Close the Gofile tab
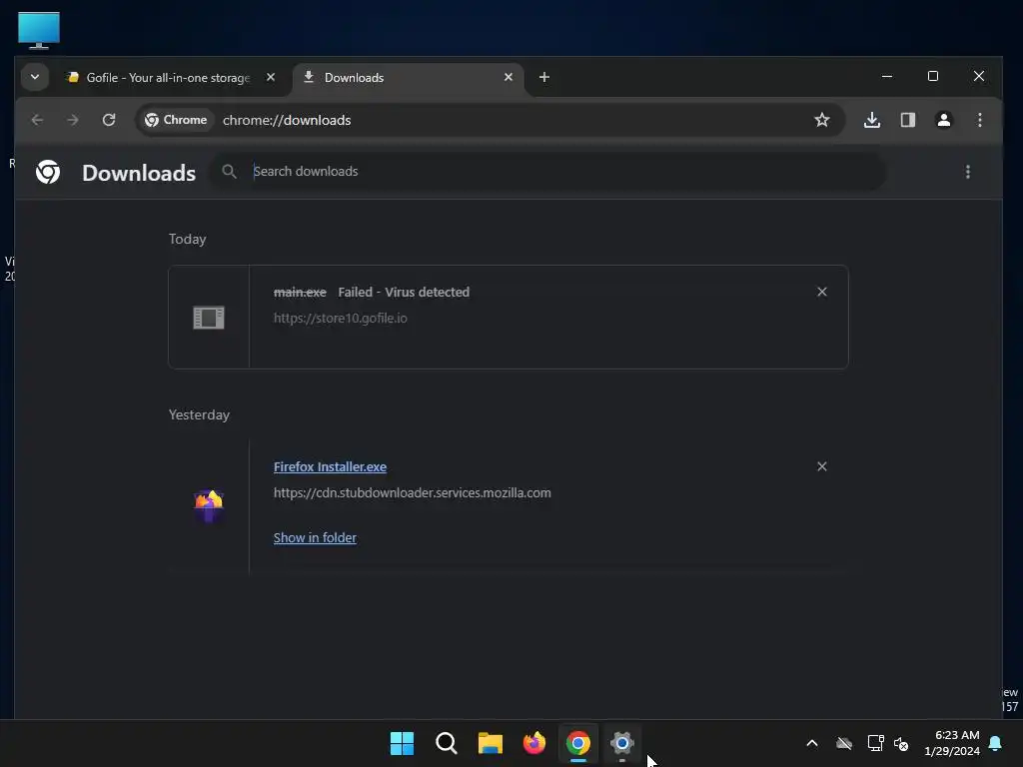 271,77
